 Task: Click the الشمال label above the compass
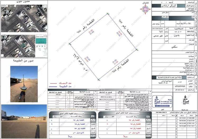[145, 3]
